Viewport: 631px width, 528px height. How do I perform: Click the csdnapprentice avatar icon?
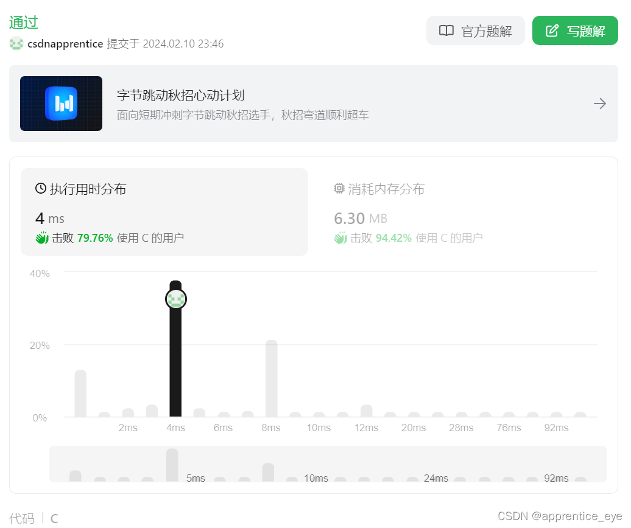(x=16, y=43)
